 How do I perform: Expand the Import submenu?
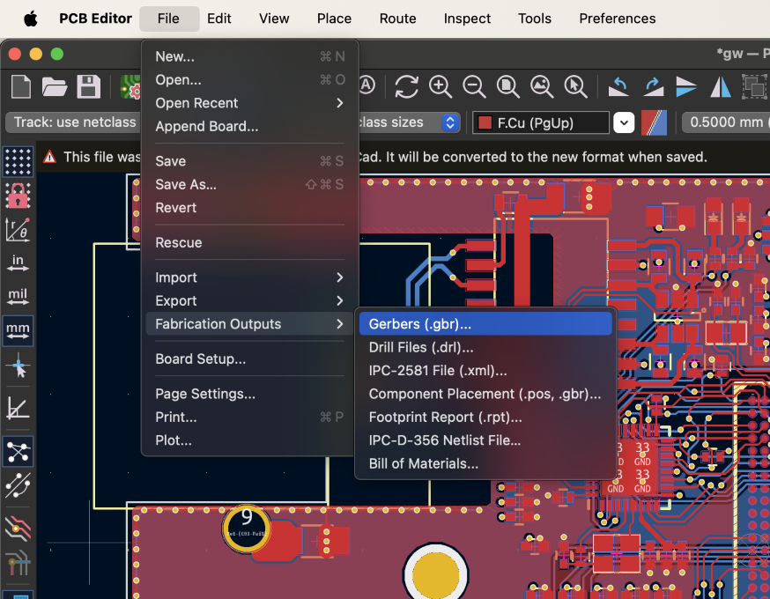pos(249,277)
